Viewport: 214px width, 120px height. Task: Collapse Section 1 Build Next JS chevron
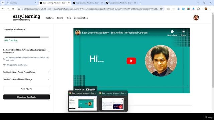pos(49,51)
